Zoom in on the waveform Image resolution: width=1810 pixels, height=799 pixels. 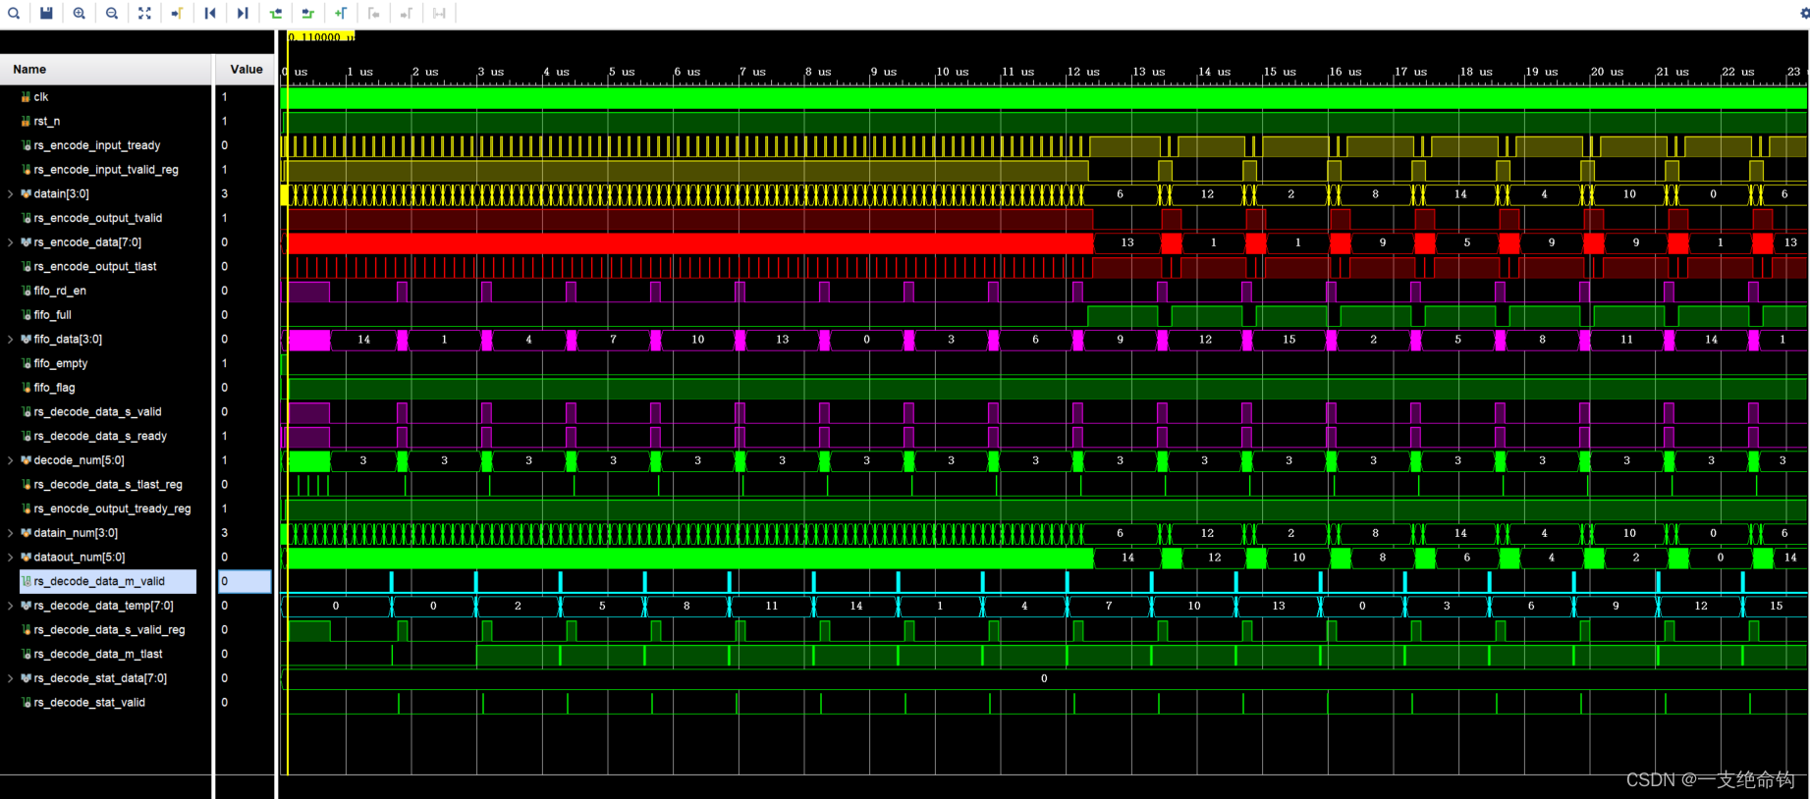pyautogui.click(x=79, y=13)
